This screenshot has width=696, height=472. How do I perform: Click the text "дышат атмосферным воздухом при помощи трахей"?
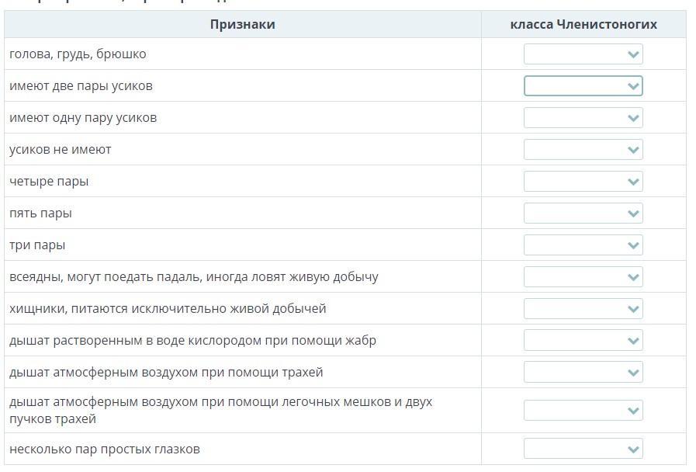pyautogui.click(x=166, y=373)
